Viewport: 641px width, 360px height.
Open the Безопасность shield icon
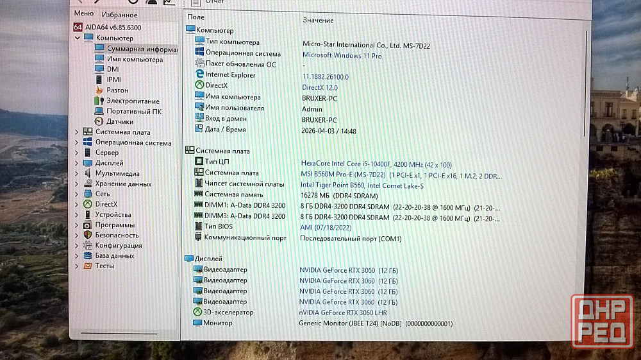point(88,235)
